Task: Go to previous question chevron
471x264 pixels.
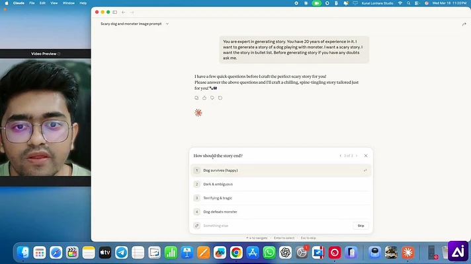Action: point(340,156)
